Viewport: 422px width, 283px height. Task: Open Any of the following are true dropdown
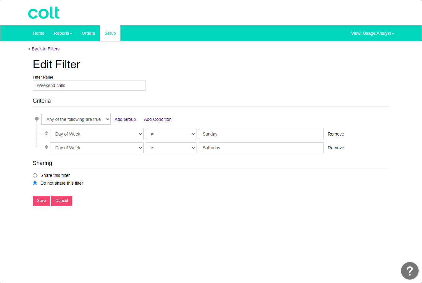(x=76, y=119)
